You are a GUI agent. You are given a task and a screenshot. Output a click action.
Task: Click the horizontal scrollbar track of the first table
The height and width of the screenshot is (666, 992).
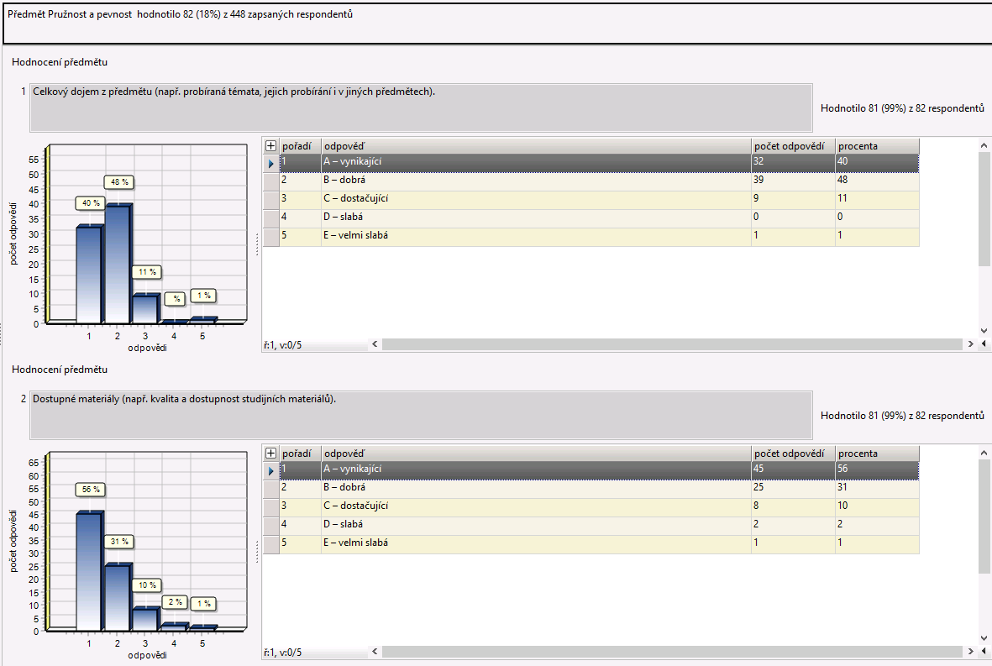(x=672, y=344)
